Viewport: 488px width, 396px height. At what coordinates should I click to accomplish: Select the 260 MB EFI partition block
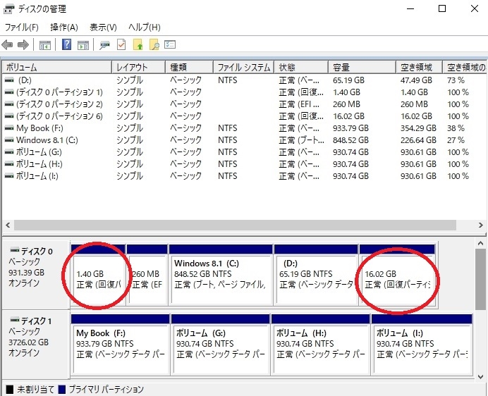click(x=147, y=276)
